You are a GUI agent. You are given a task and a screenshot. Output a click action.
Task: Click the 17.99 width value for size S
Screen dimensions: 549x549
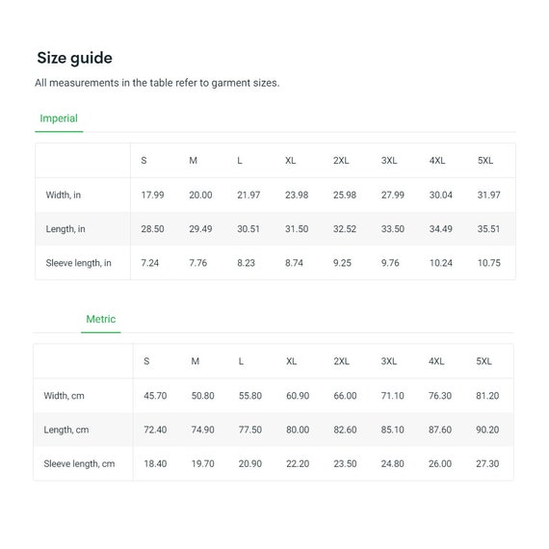152,195
